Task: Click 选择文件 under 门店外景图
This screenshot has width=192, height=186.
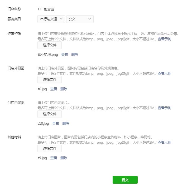Action: tap(50, 80)
